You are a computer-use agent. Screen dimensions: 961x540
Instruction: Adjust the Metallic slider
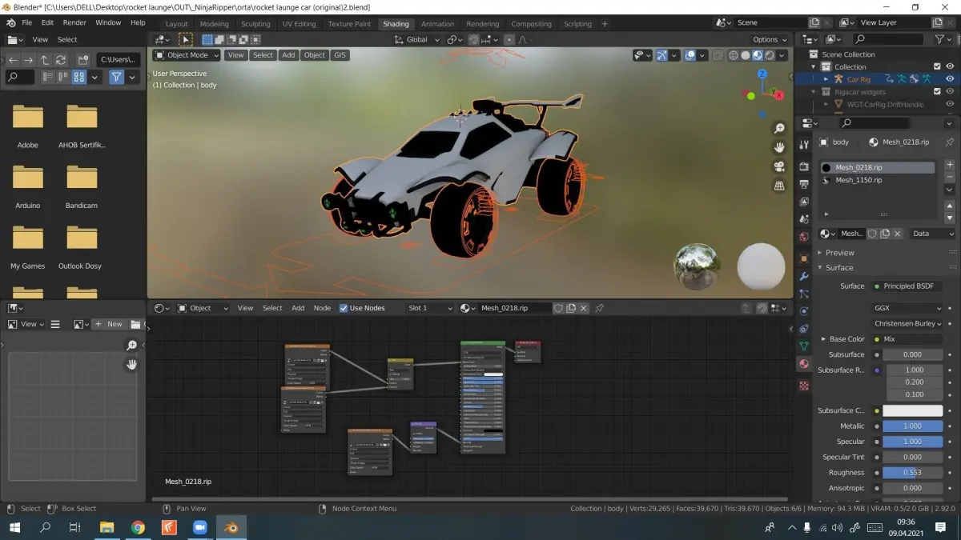(913, 426)
